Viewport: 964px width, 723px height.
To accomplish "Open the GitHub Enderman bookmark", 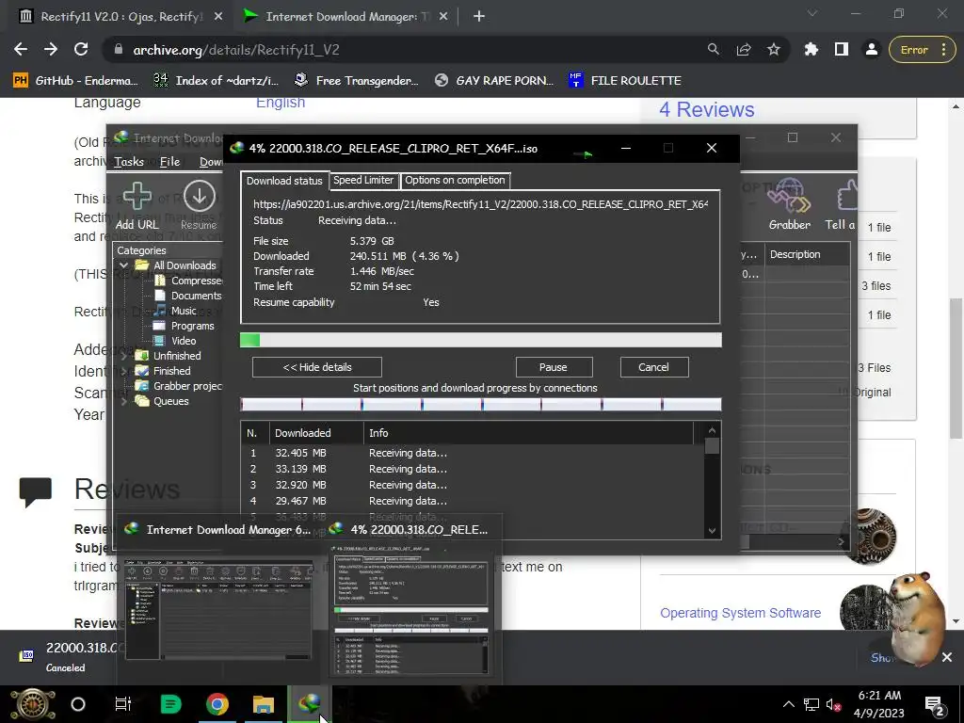I will (75, 81).
